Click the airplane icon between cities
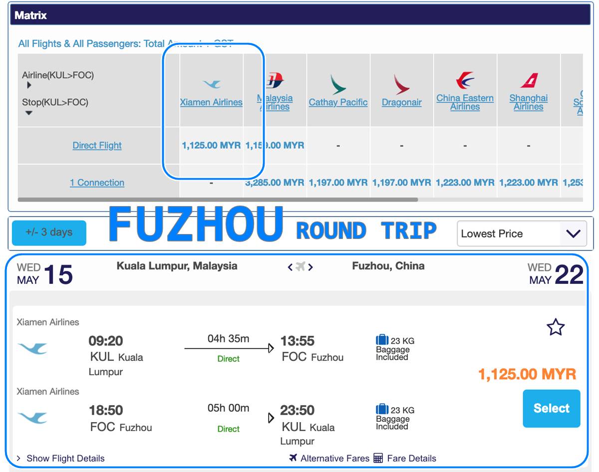This screenshot has width=599, height=472. 300,266
